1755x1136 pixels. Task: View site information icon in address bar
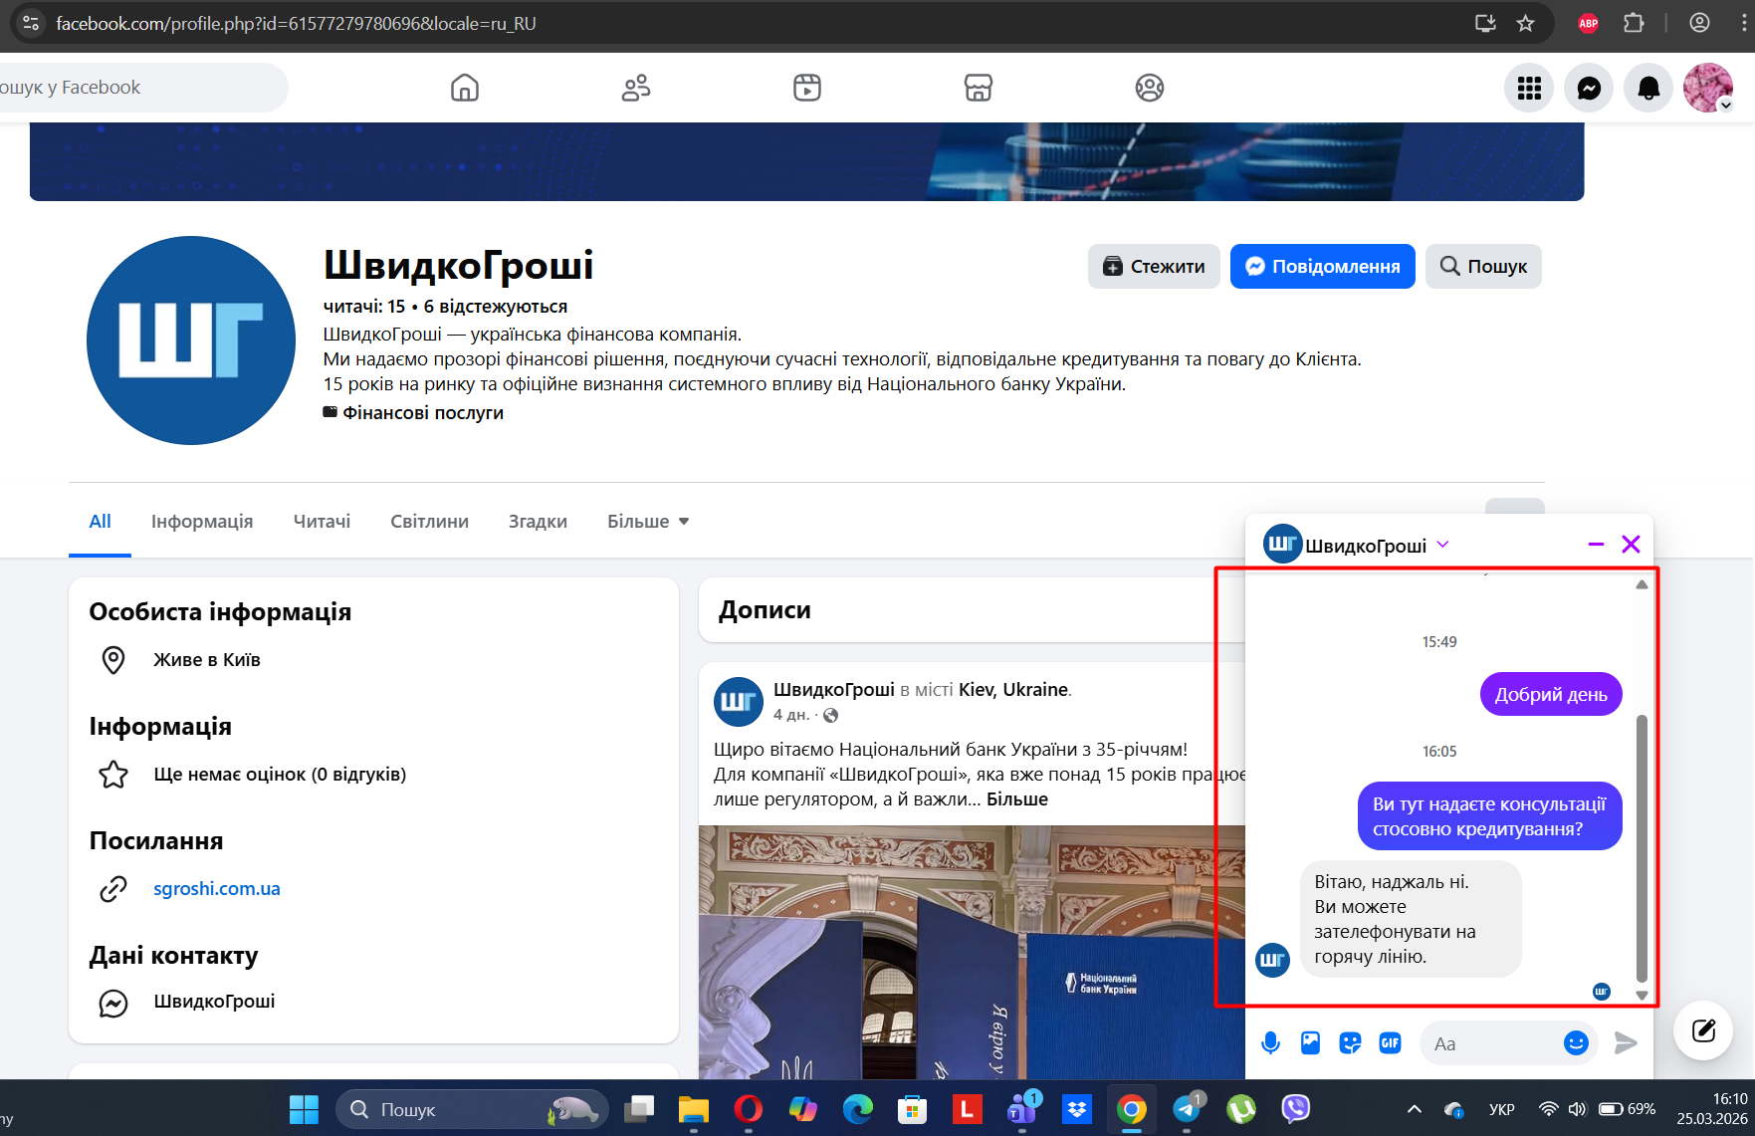30,23
